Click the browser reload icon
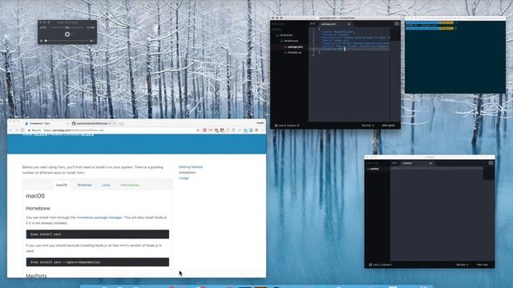 click(x=22, y=130)
